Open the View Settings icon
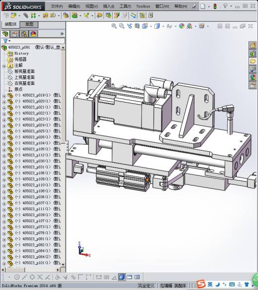The width and height of the screenshot is (258, 290). 201,26
